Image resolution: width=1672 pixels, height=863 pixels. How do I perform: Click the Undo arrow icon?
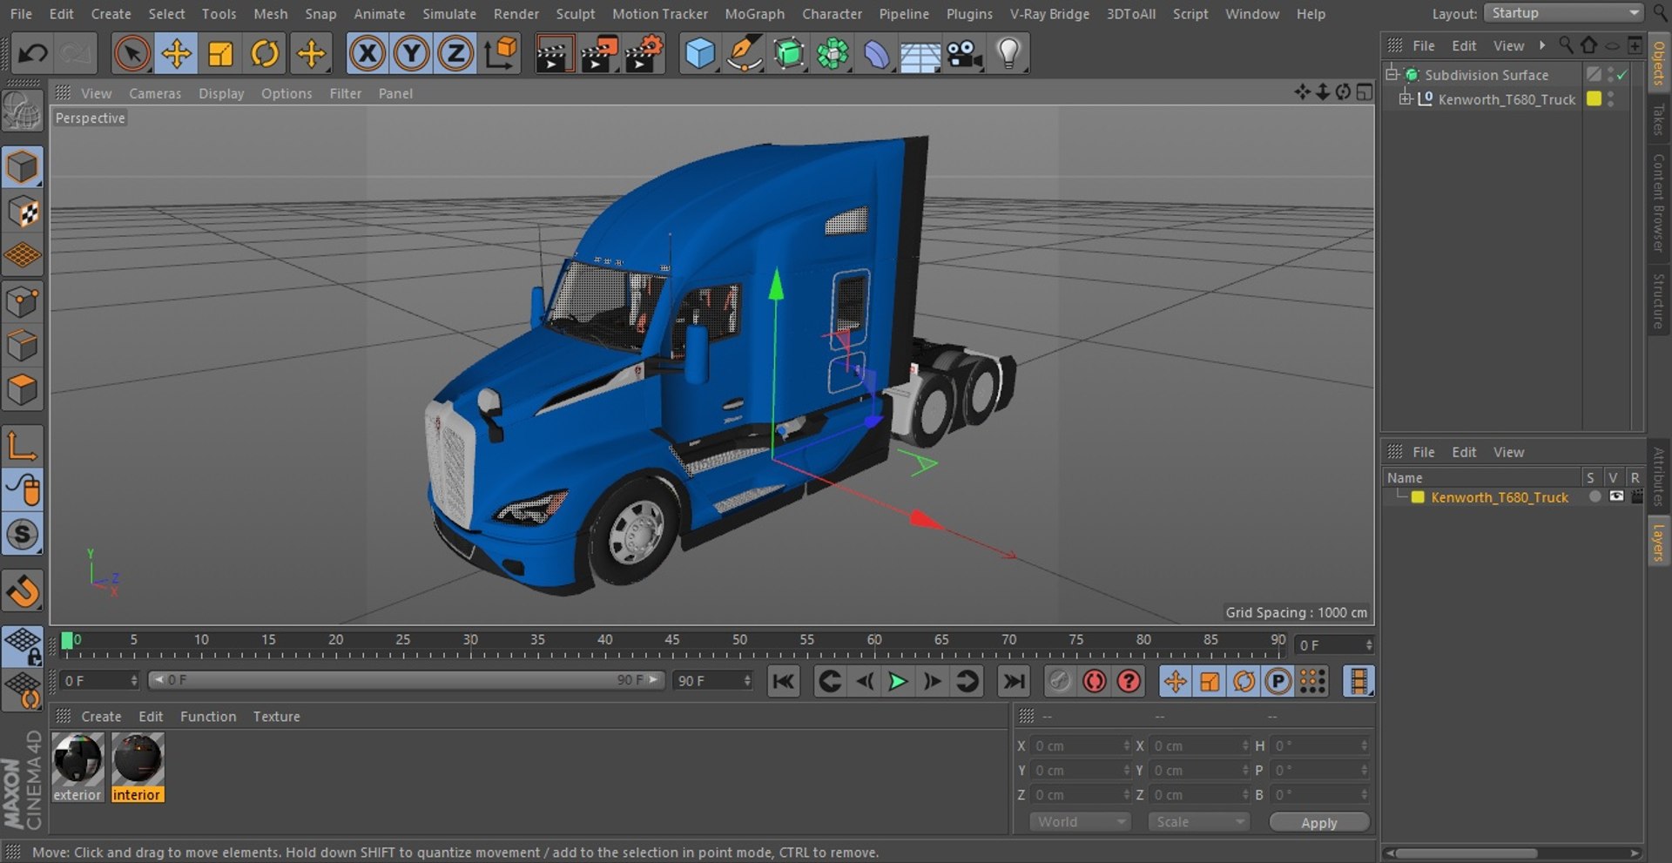coord(33,54)
